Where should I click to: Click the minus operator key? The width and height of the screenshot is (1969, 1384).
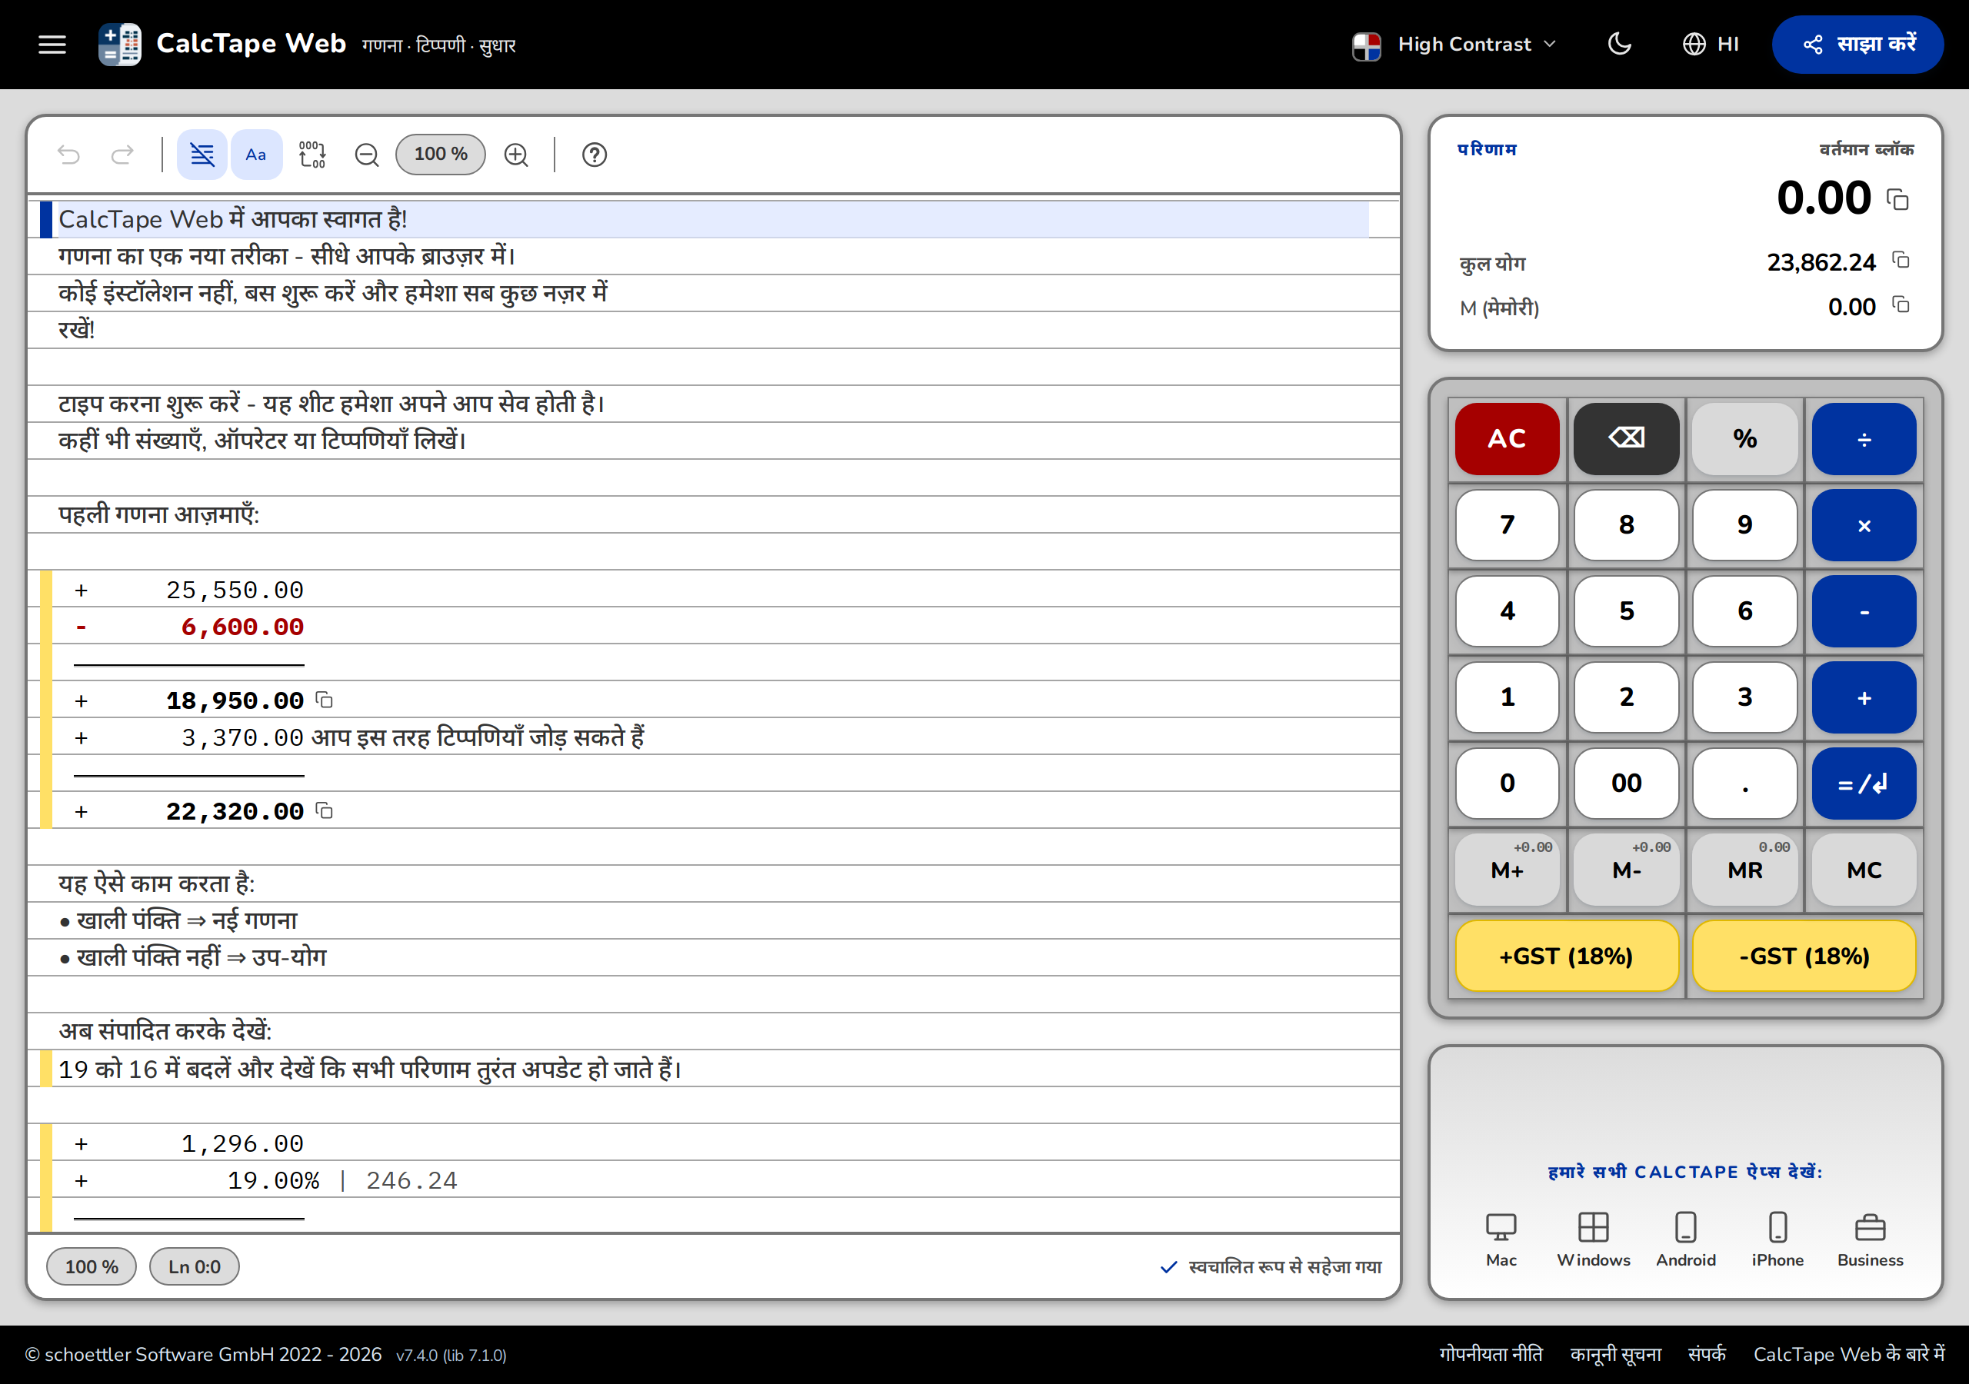(x=1864, y=611)
